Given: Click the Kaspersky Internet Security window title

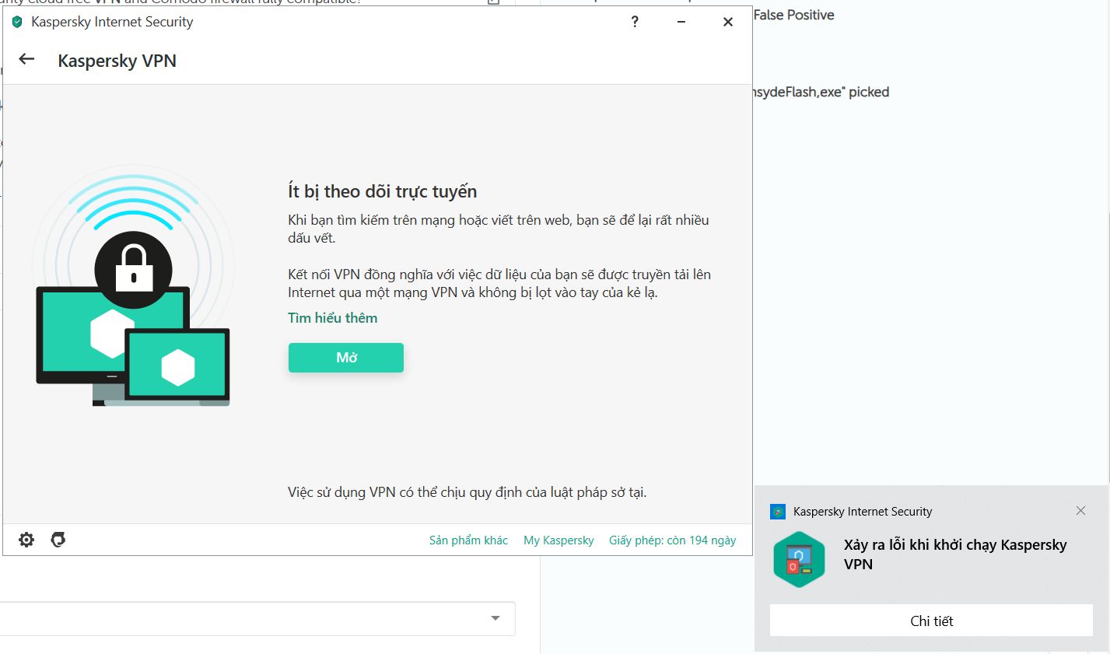Looking at the screenshot, I should pos(112,22).
